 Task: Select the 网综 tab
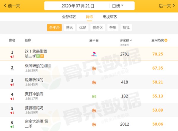point(90,17)
